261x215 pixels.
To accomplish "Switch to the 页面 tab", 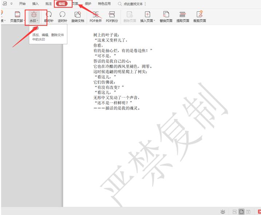I will coord(75,4).
